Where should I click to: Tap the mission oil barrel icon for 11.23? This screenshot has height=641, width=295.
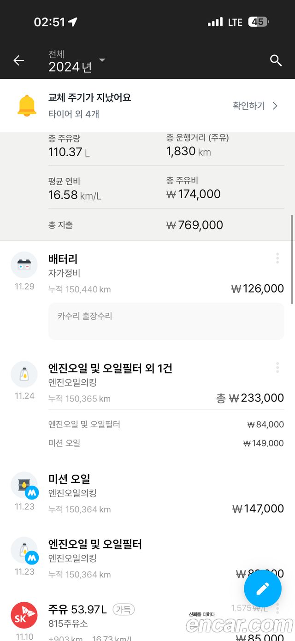tap(24, 485)
